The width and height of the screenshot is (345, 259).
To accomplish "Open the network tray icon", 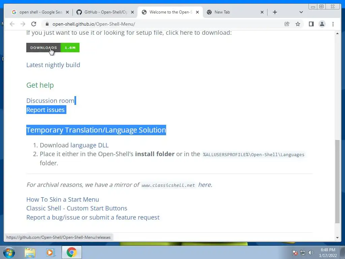I will 303,253.
